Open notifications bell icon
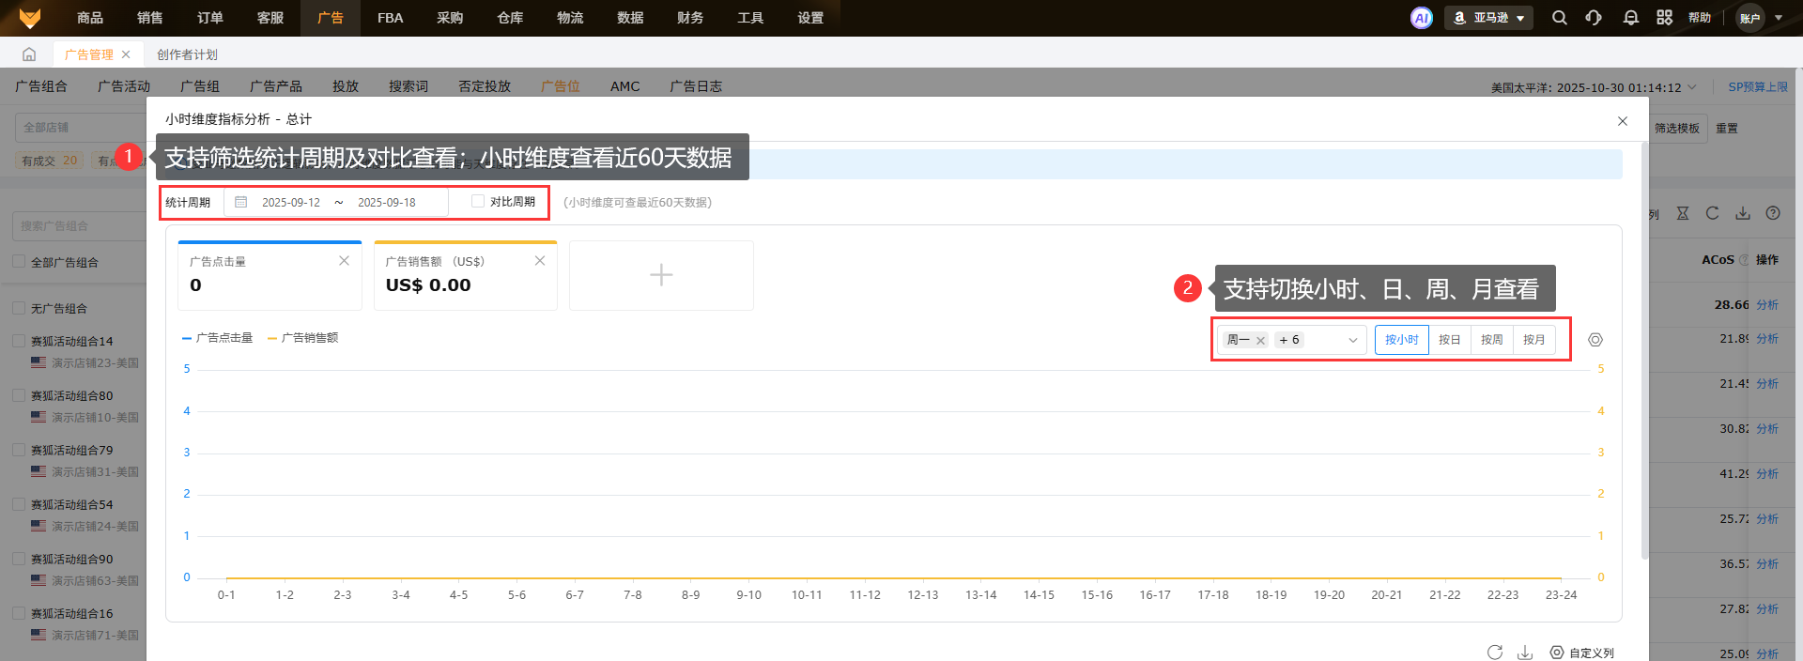Screen dimensions: 1803x661 [1630, 18]
